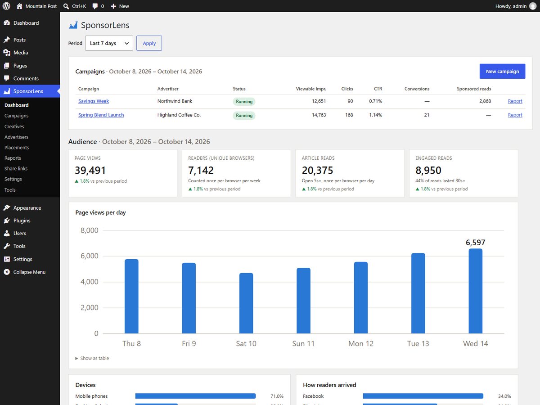Click the 2,868 sponsored reads value
Image resolution: width=540 pixels, height=405 pixels.
(485, 101)
